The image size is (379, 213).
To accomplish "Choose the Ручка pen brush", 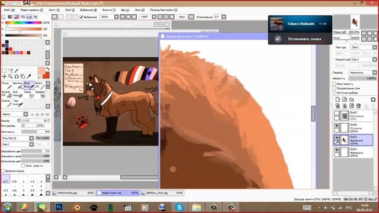I will tap(7, 85).
